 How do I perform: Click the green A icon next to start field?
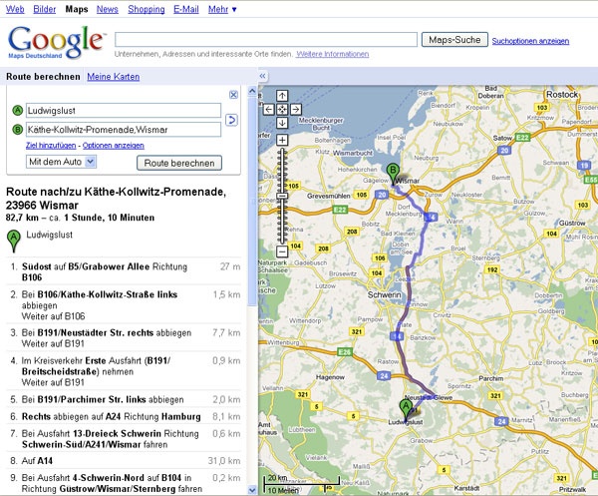[17, 111]
